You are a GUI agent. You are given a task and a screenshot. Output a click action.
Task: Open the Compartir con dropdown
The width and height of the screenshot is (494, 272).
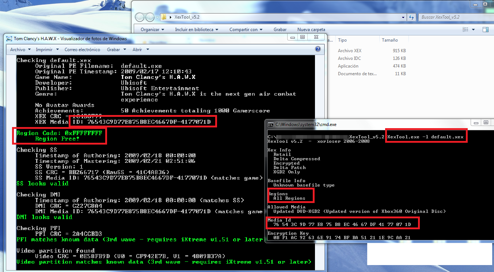[246, 30]
